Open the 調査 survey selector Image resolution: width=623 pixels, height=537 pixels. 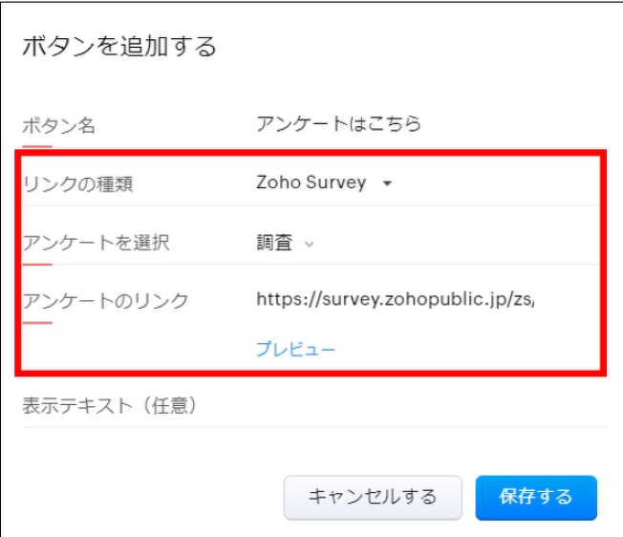275,243
